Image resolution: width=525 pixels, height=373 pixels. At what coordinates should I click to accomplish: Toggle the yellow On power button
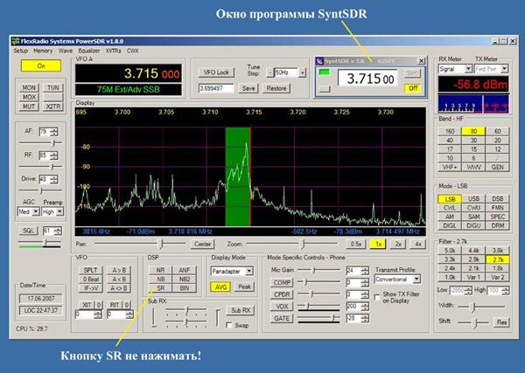(x=41, y=66)
